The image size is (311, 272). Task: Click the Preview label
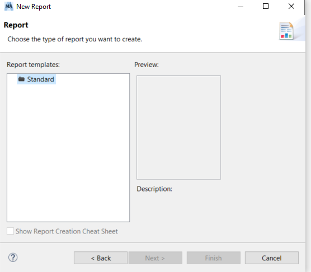[147, 65]
